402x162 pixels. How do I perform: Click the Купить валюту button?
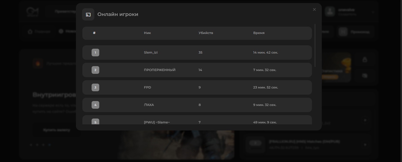57,130
